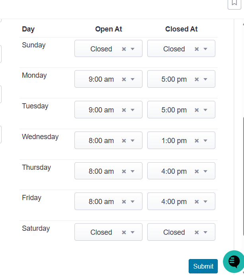
Task: Expand Wednesday Closed At 1:00 pm dropdown
Action: (205, 141)
